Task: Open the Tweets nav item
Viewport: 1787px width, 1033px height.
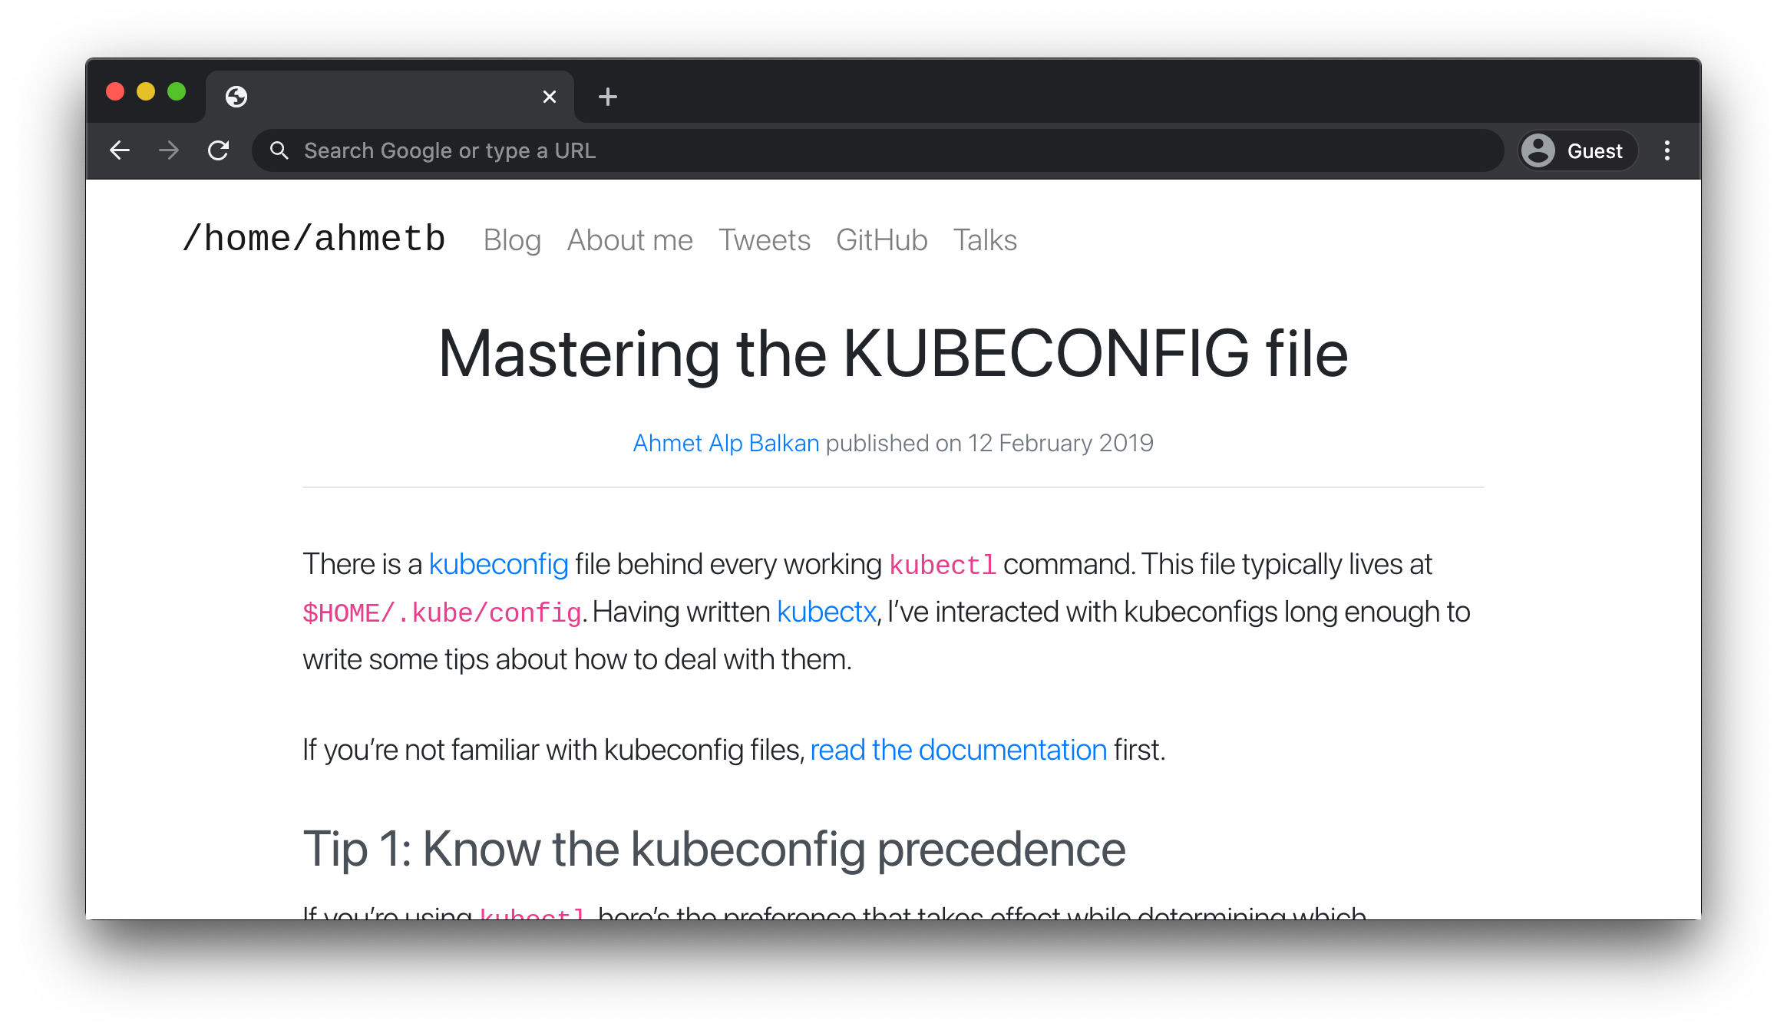Action: point(765,241)
